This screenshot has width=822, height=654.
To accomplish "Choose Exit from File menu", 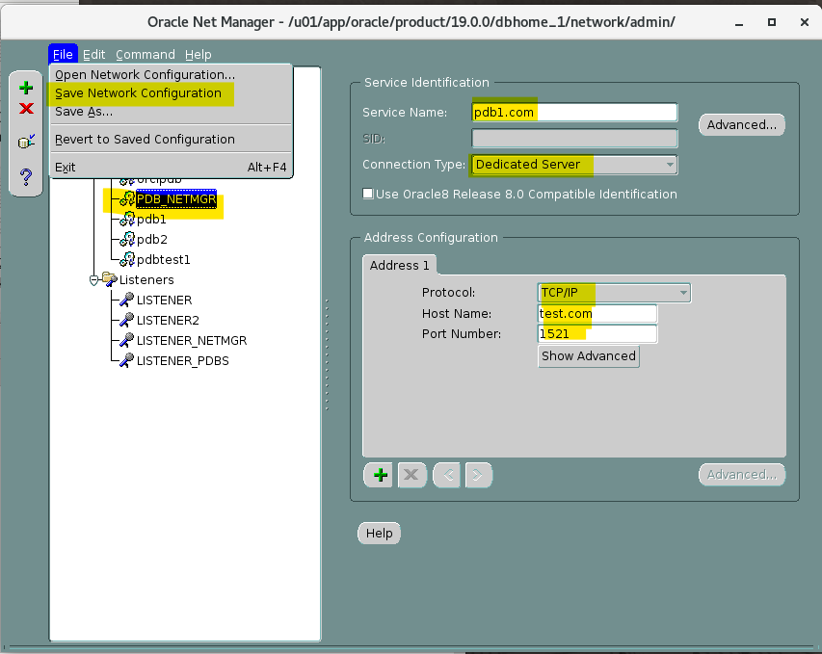I will click(x=171, y=168).
